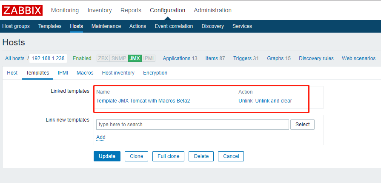Open the Monitoring menu
381x183 pixels.
65,11
